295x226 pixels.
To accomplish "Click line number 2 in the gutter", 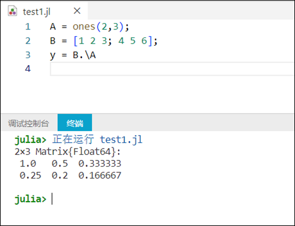I will click(x=28, y=41).
